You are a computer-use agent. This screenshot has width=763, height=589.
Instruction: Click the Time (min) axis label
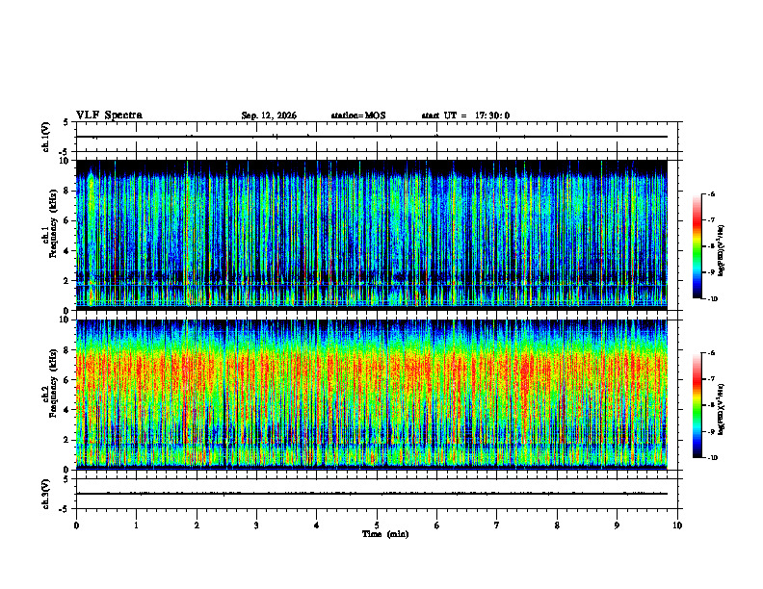coord(385,534)
